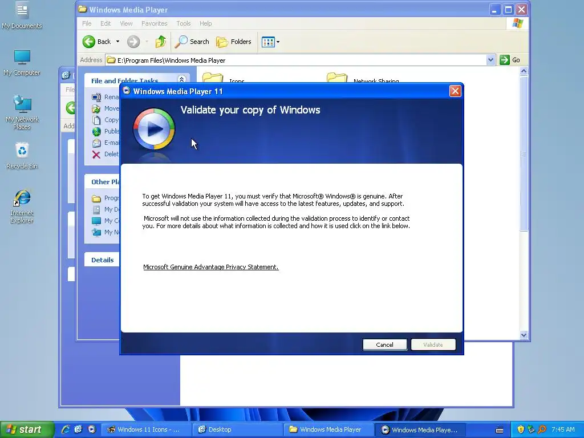Click the security shield tray icon
The width and height of the screenshot is (584, 438).
click(520, 429)
